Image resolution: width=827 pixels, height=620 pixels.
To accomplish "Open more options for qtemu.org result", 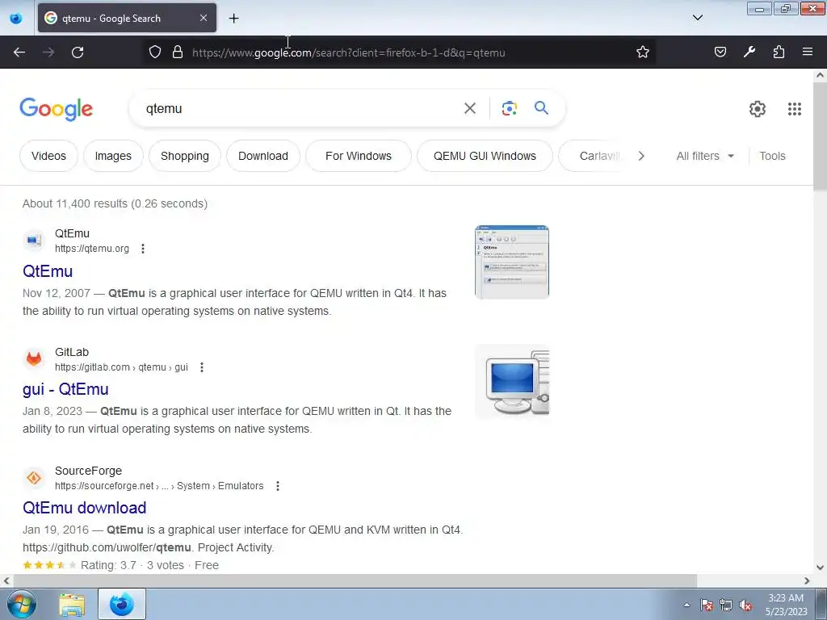I will coord(143,249).
